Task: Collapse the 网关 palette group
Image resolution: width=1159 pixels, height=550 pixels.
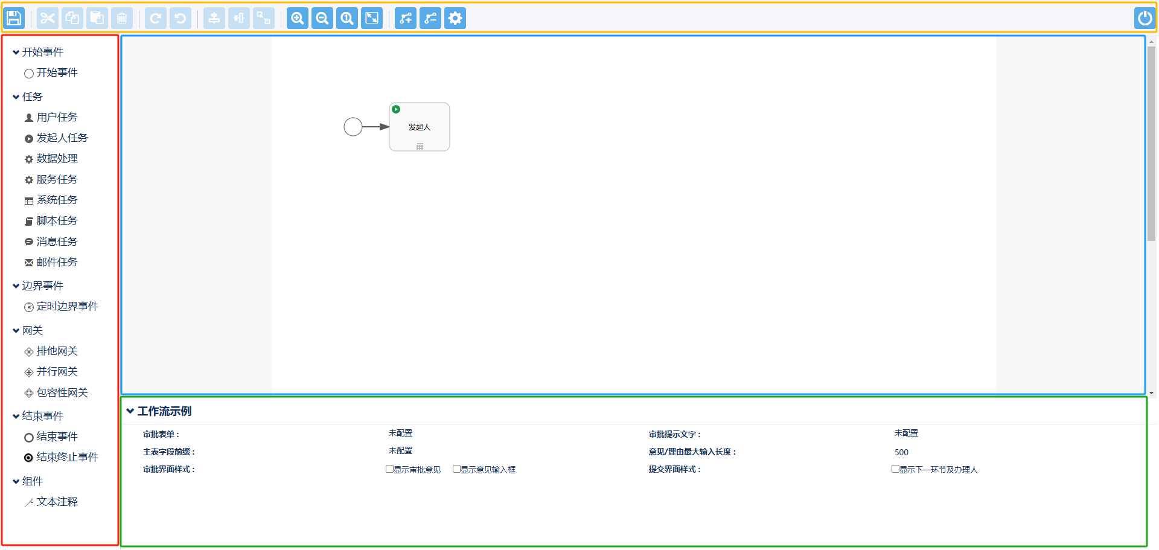Action: (16, 331)
